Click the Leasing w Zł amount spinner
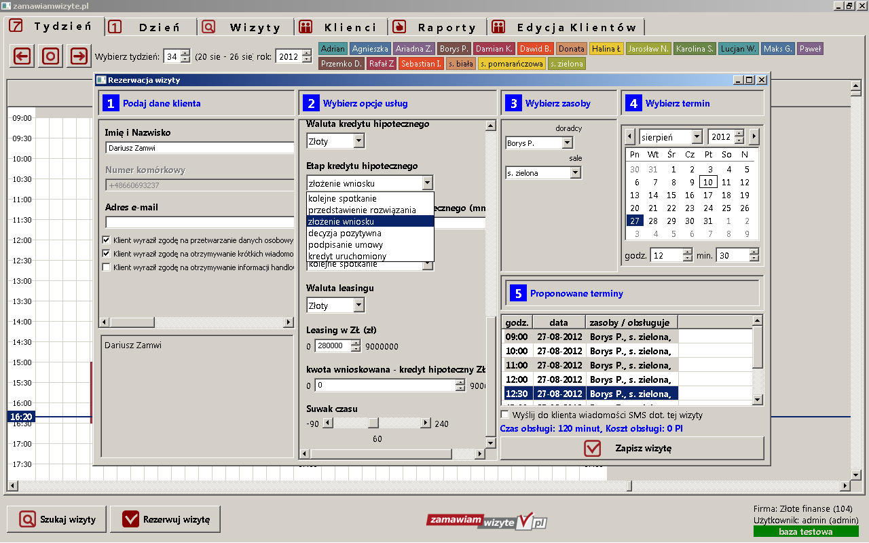The height and width of the screenshot is (543, 869). [x=337, y=345]
